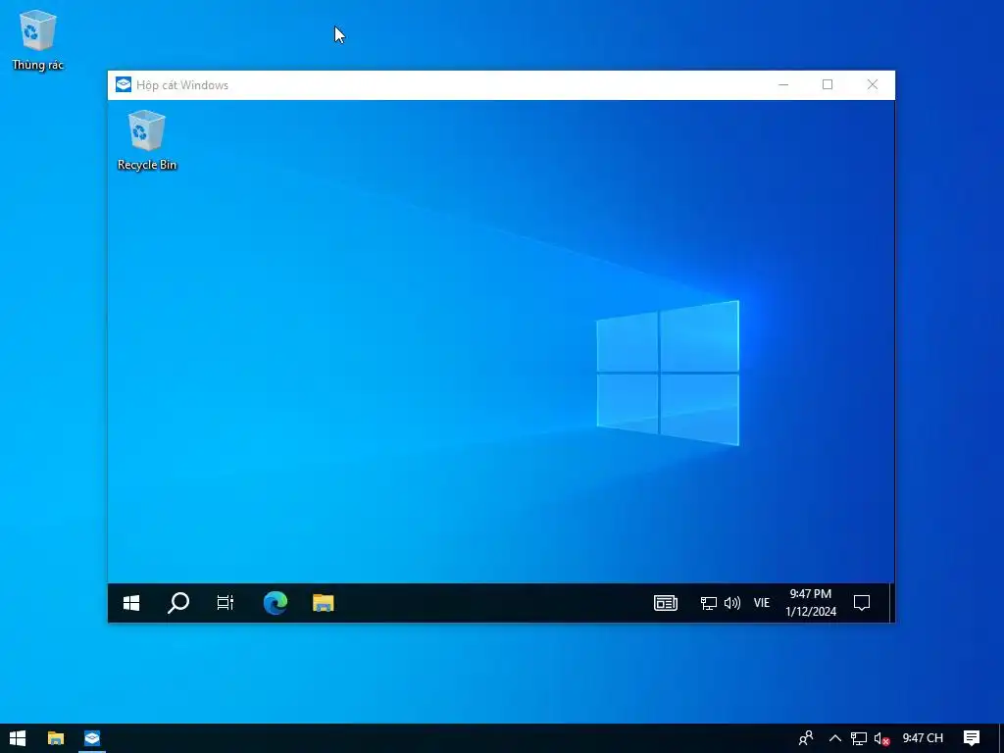1004x753 pixels.
Task: Open the sandbox Start menu
Action: click(x=131, y=603)
